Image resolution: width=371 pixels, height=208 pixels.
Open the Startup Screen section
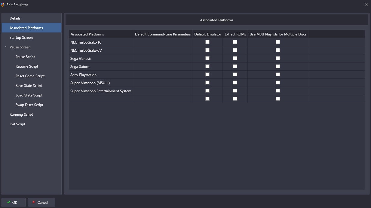point(32,38)
